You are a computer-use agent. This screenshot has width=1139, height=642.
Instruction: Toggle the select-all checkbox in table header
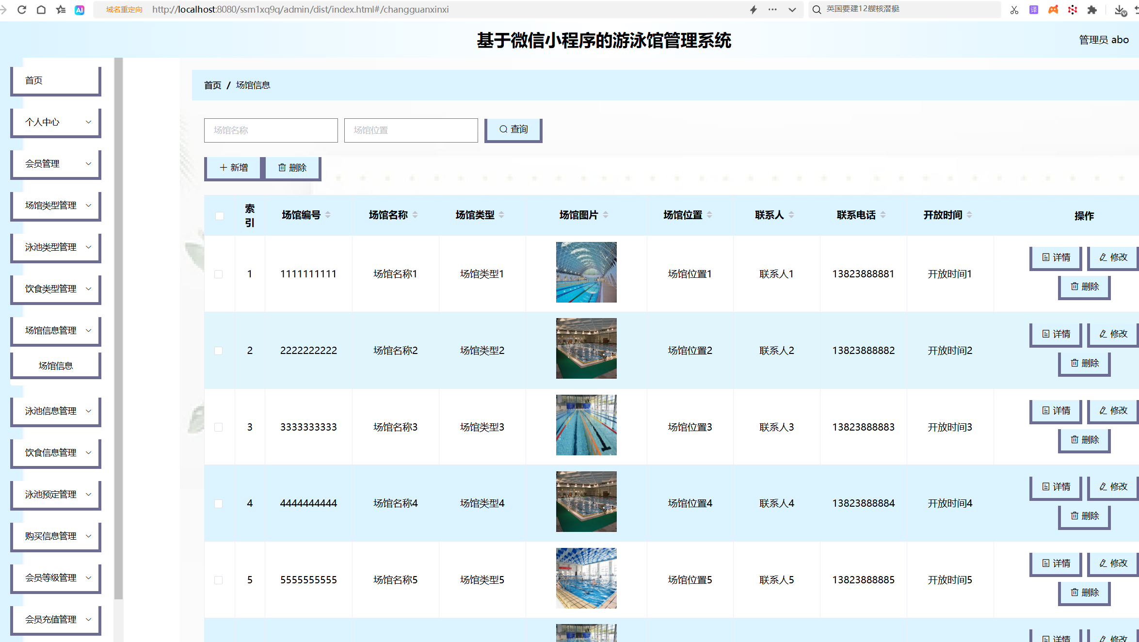pyautogui.click(x=219, y=215)
